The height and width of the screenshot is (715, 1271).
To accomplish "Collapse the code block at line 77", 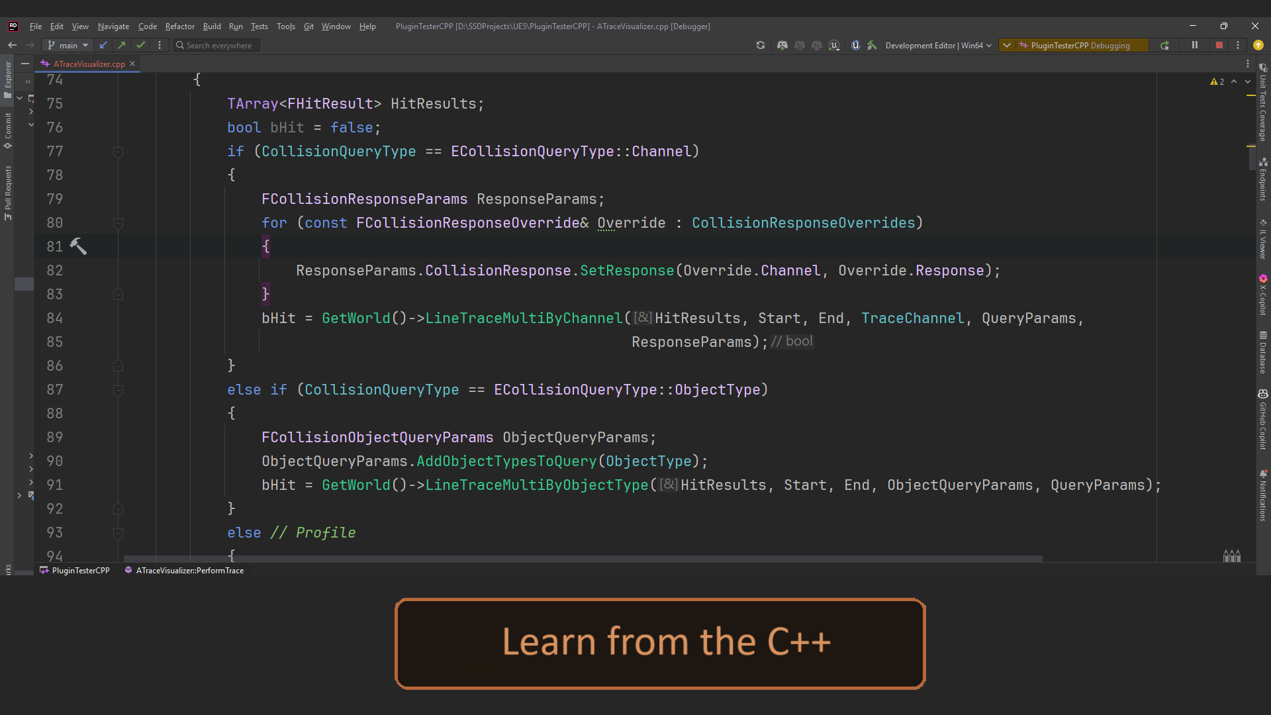I will coord(118,152).
